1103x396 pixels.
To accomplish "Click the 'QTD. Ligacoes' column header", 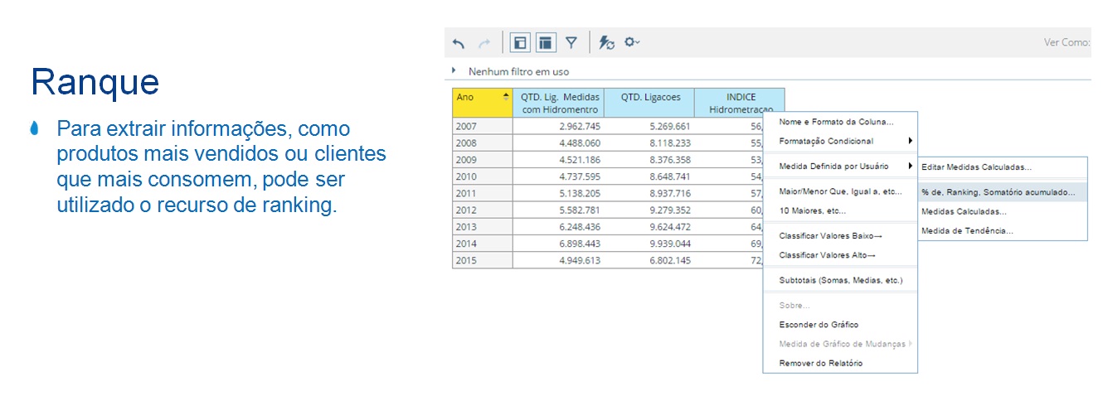I will click(650, 98).
